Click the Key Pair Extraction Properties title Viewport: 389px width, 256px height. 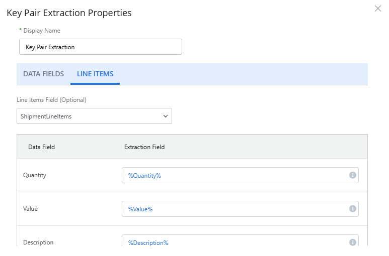pos(69,13)
